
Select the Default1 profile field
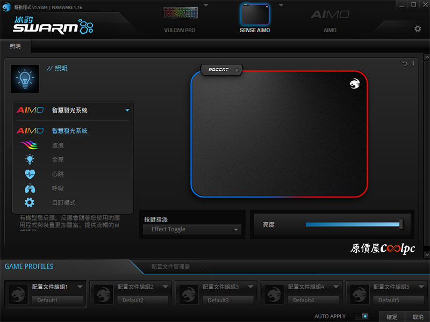click(x=58, y=301)
